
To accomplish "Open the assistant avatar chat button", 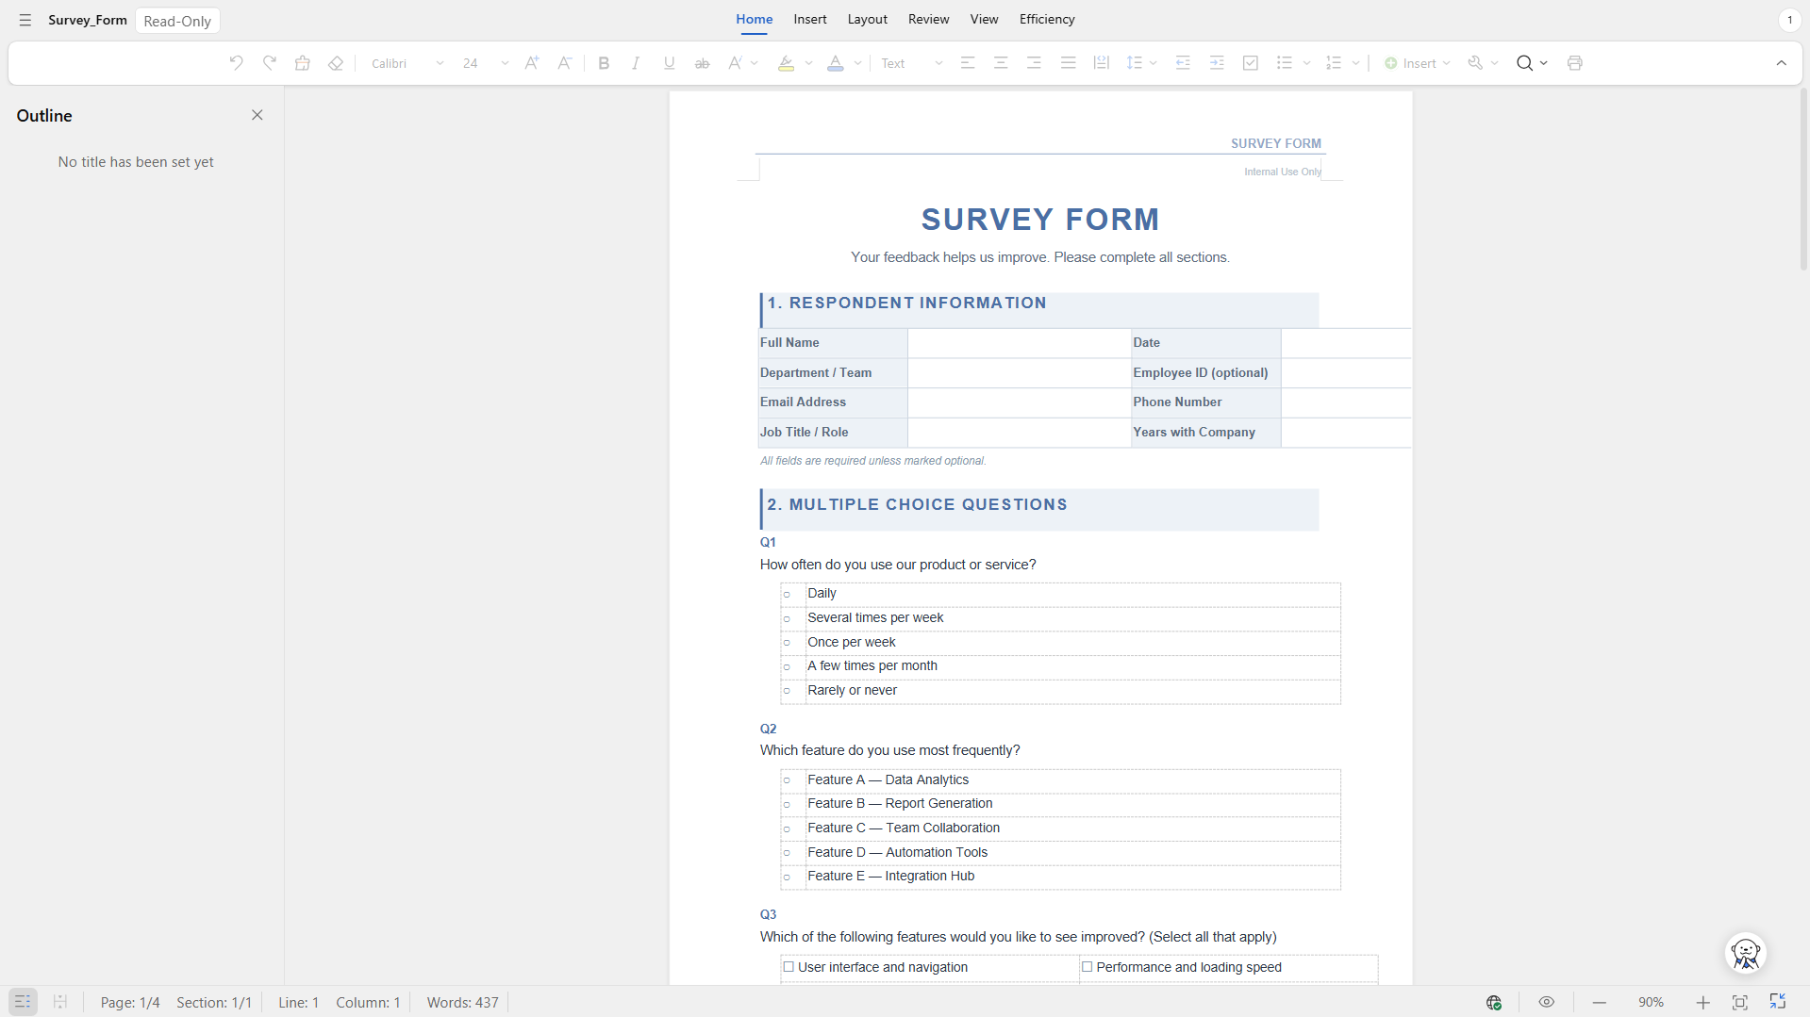I will 1746,953.
